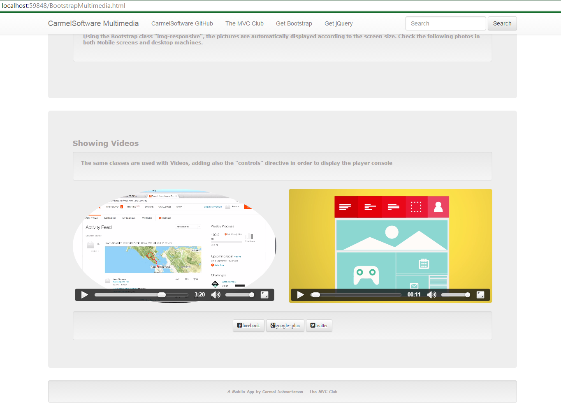This screenshot has width=561, height=412.
Task: Open the Get jQuery link
Action: tap(338, 23)
